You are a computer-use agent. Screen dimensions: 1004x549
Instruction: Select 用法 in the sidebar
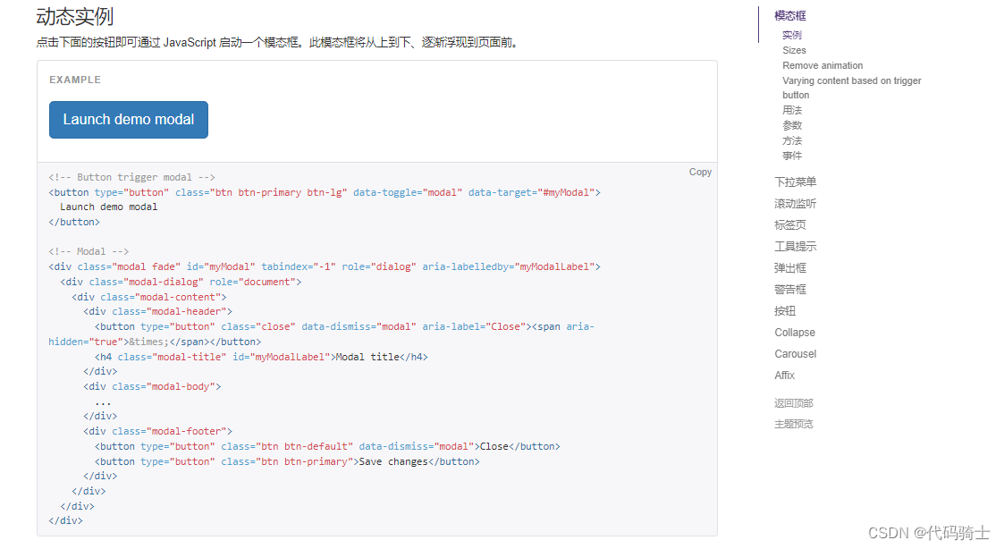(792, 110)
